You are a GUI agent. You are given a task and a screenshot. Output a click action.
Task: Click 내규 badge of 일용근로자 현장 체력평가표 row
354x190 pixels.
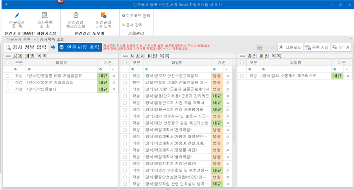217,110
